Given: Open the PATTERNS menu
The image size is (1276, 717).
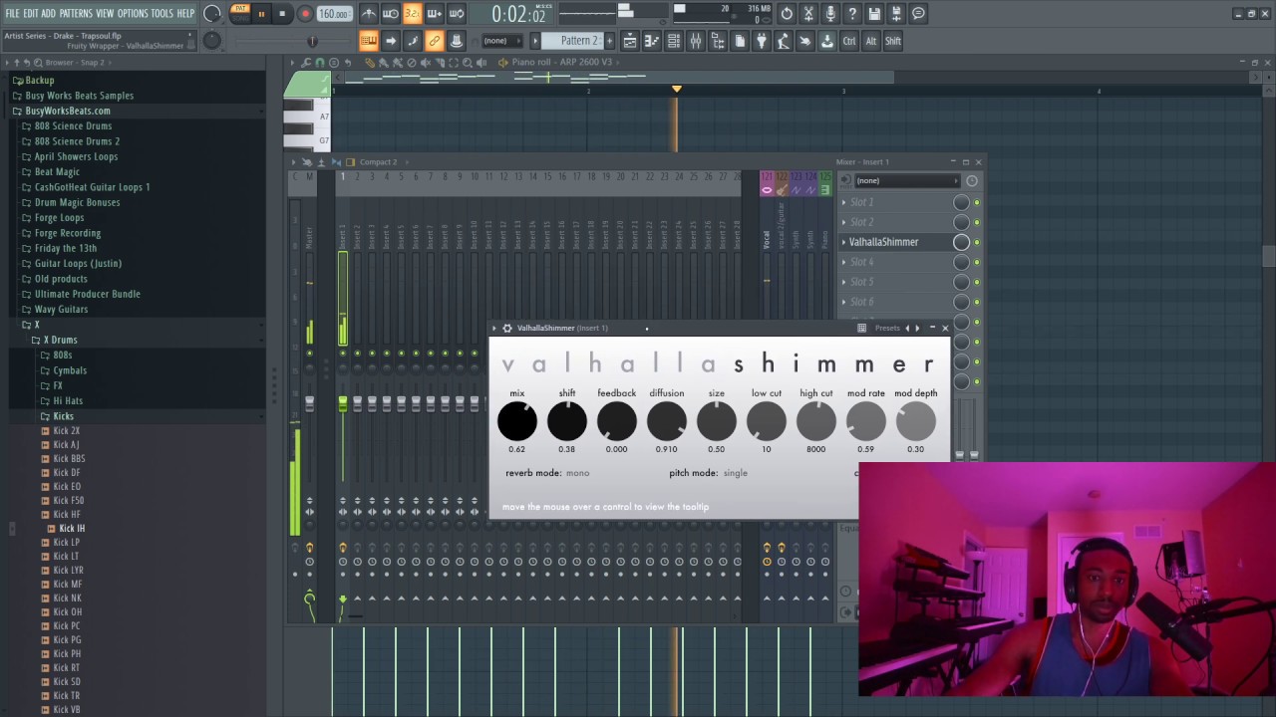Looking at the screenshot, I should pyautogui.click(x=76, y=13).
